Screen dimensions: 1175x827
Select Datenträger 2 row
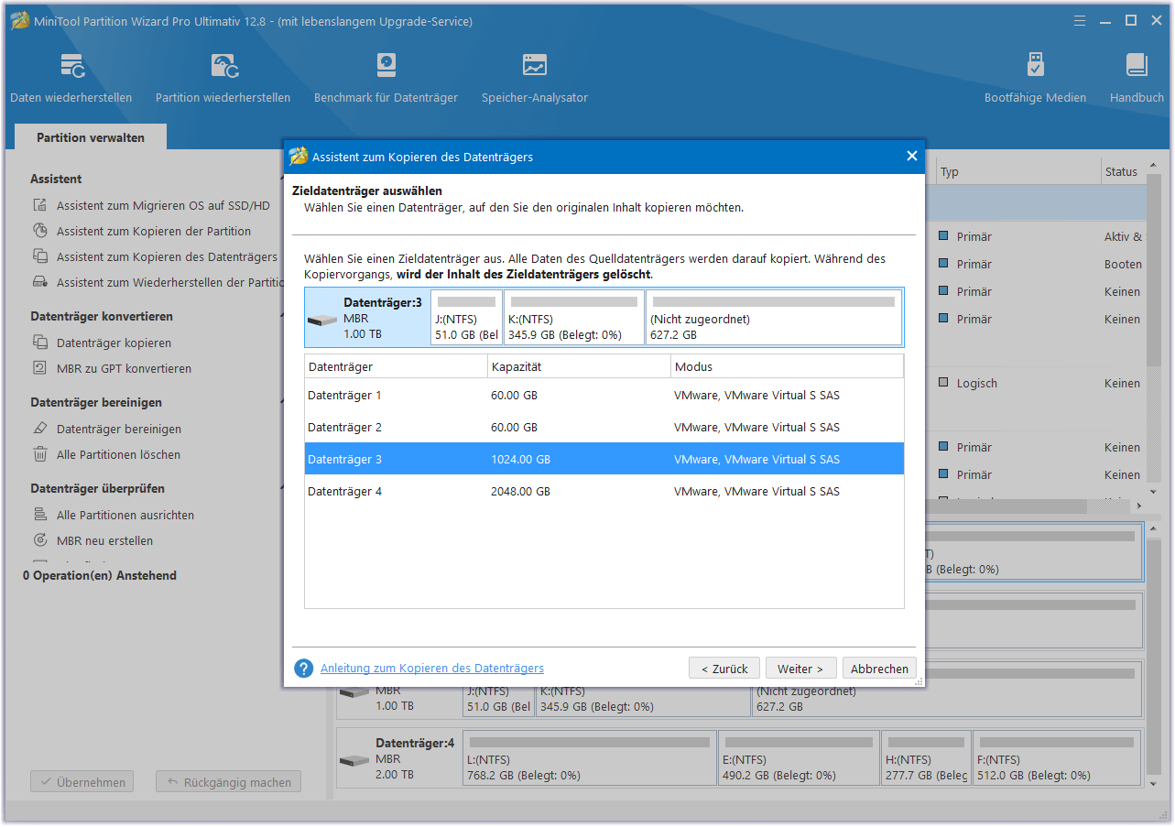pyautogui.click(x=604, y=427)
